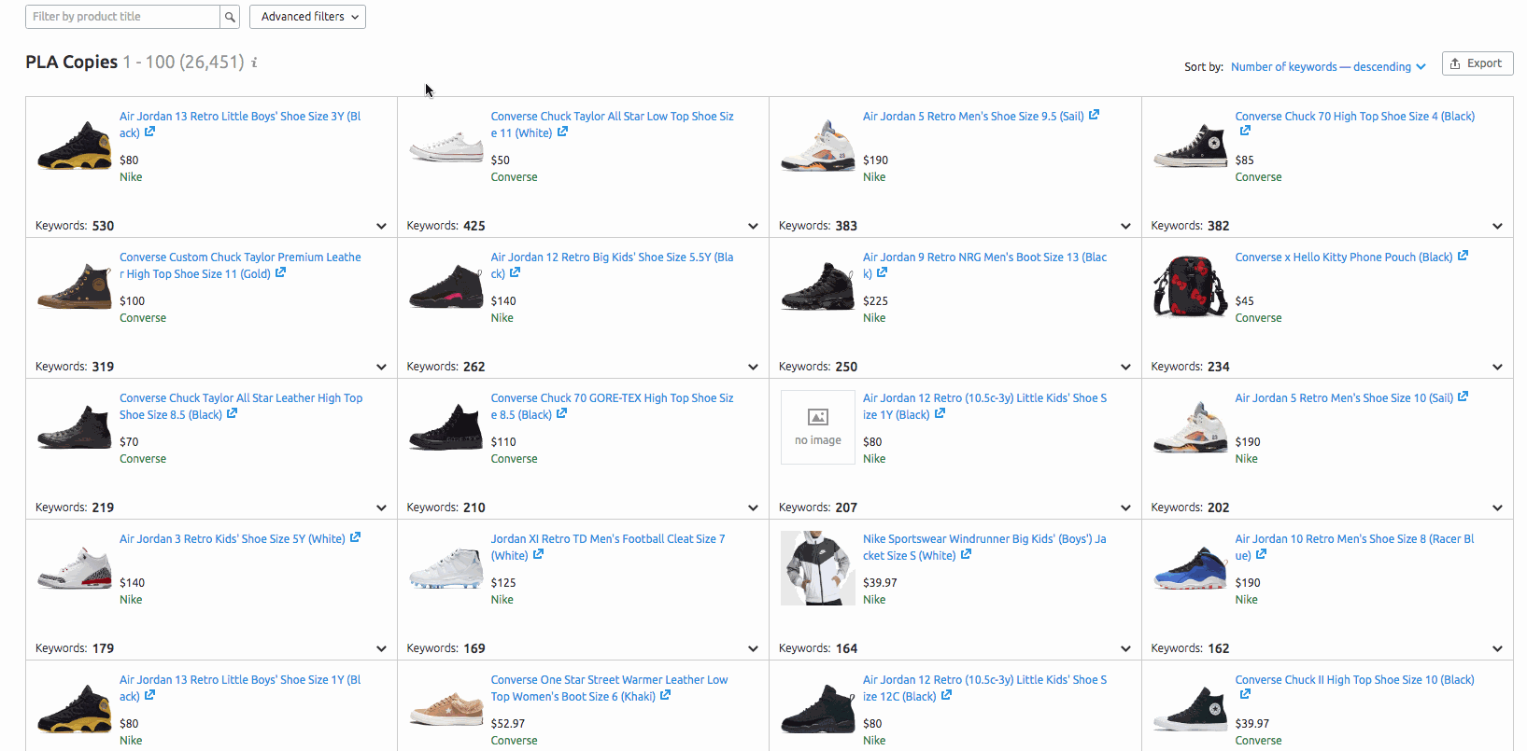Screen dimensions: 1527x751
Task: Expand the Air Jordan 13 Retro card with 530 keywords
Action: coord(381,225)
